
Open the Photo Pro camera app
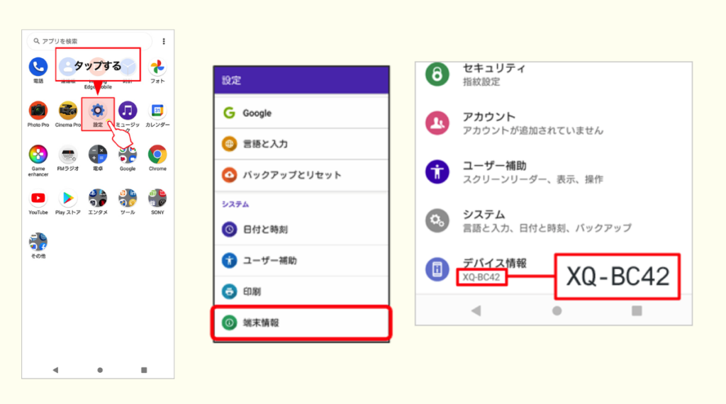point(38,111)
